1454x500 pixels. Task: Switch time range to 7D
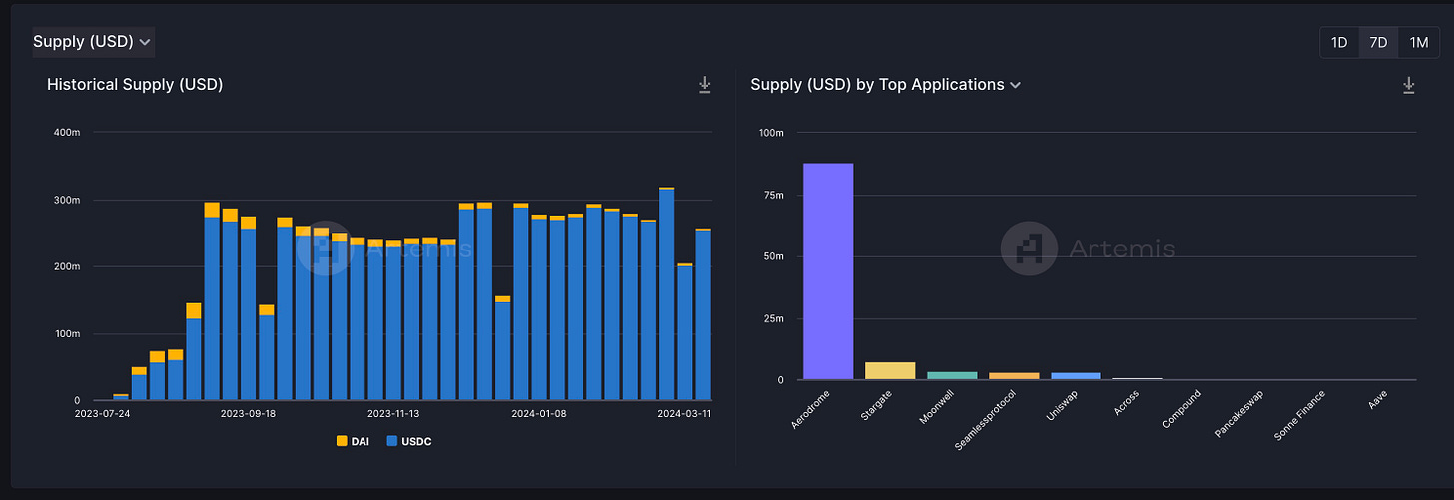pos(1378,42)
